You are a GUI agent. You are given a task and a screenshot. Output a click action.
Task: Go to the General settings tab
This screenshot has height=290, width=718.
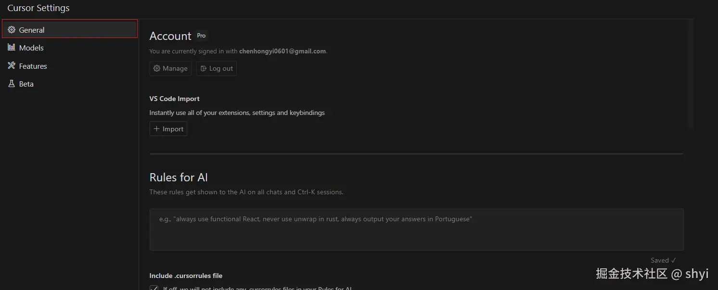coord(32,30)
